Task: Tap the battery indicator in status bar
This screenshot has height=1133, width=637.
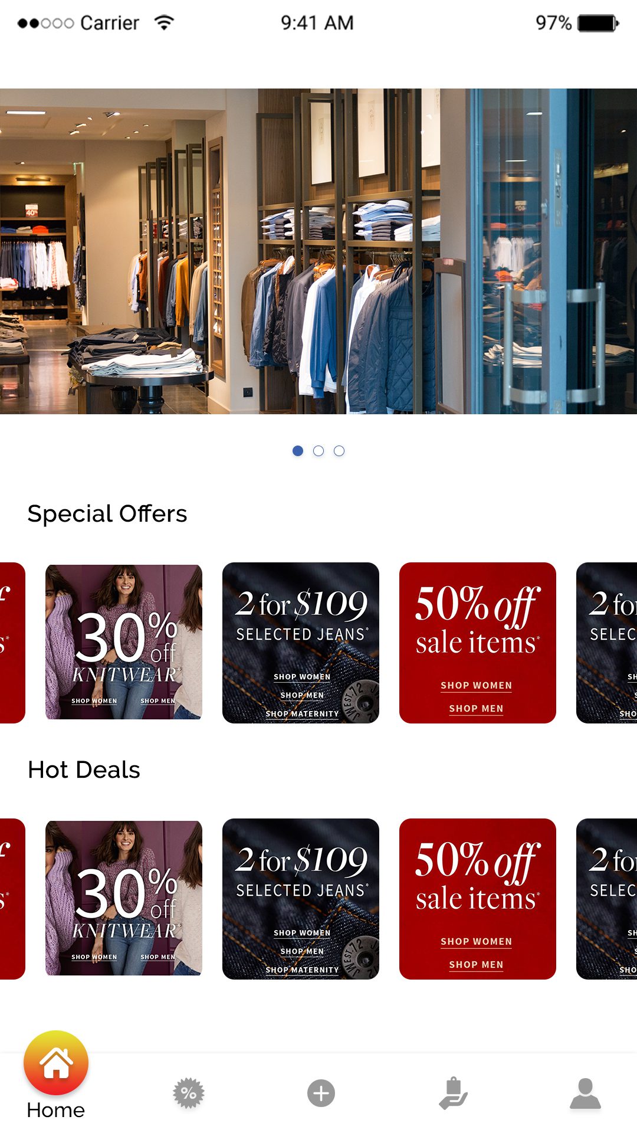Action: click(598, 23)
